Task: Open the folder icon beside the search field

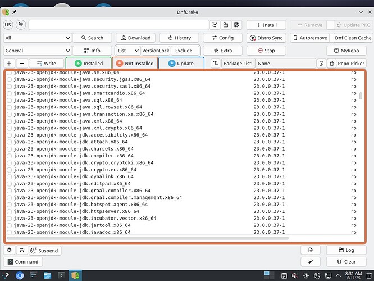Action: click(225, 25)
